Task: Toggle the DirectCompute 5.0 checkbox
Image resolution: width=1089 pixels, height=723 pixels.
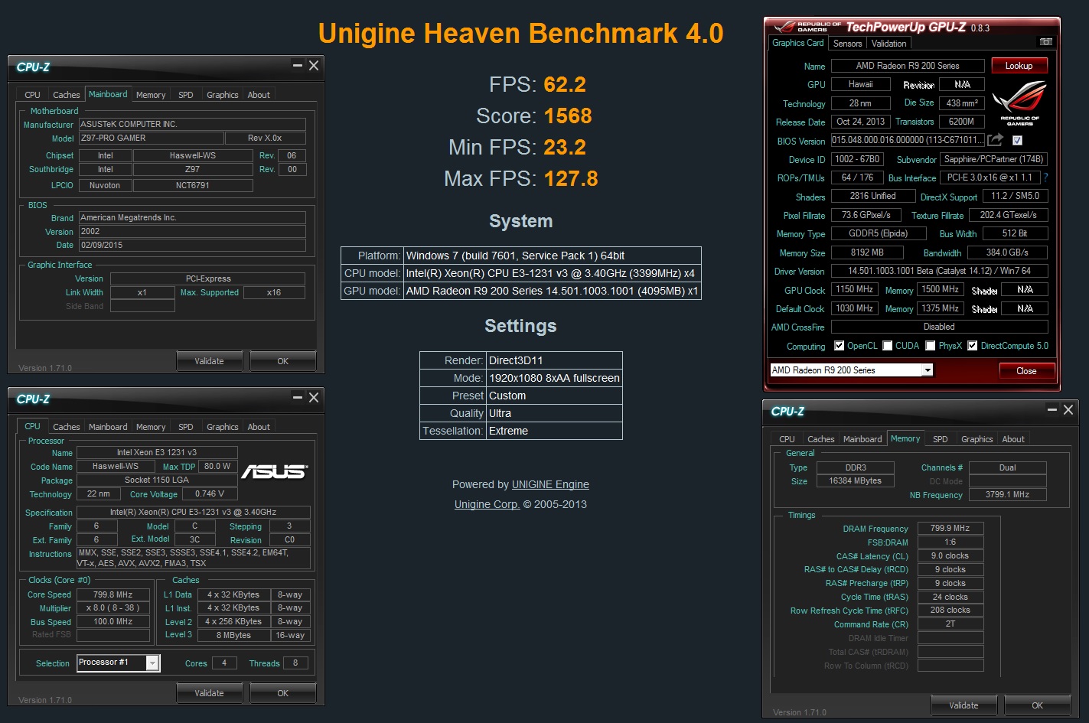Action: (x=972, y=346)
